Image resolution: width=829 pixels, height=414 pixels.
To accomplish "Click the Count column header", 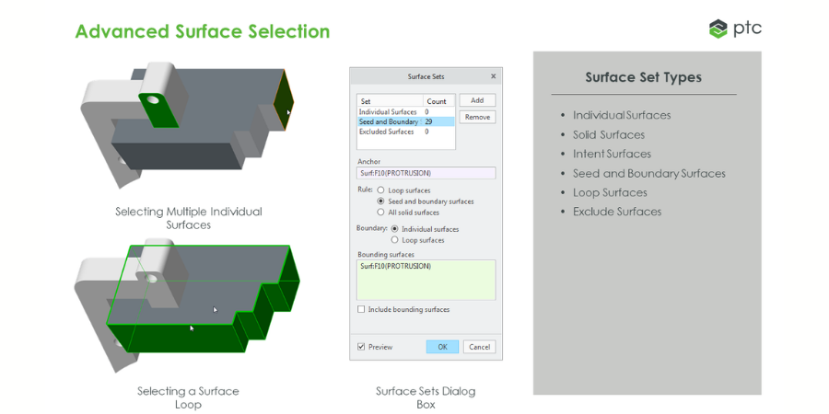I will [x=437, y=101].
